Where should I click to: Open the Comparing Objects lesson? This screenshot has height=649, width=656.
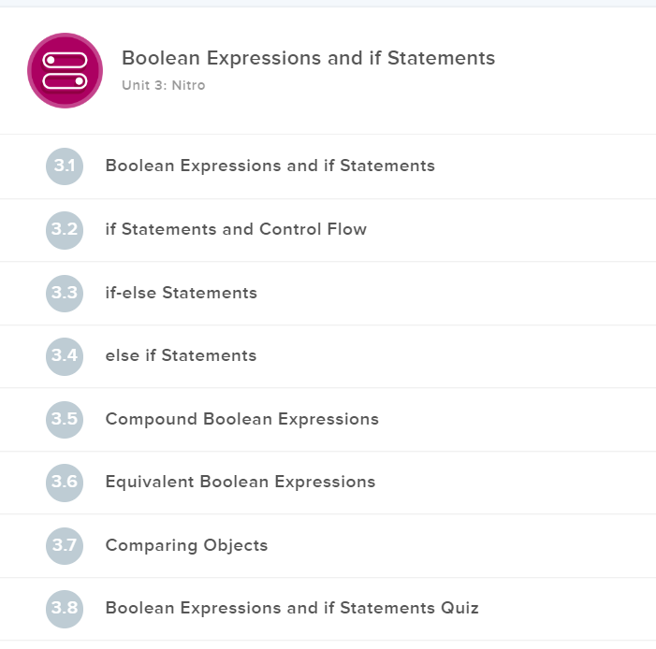tap(186, 545)
